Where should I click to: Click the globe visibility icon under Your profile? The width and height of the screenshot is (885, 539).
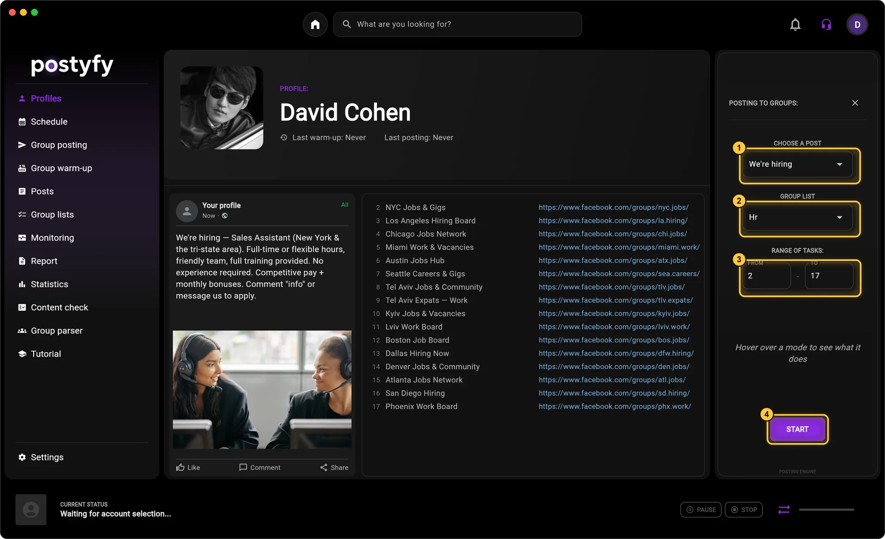pyautogui.click(x=225, y=216)
